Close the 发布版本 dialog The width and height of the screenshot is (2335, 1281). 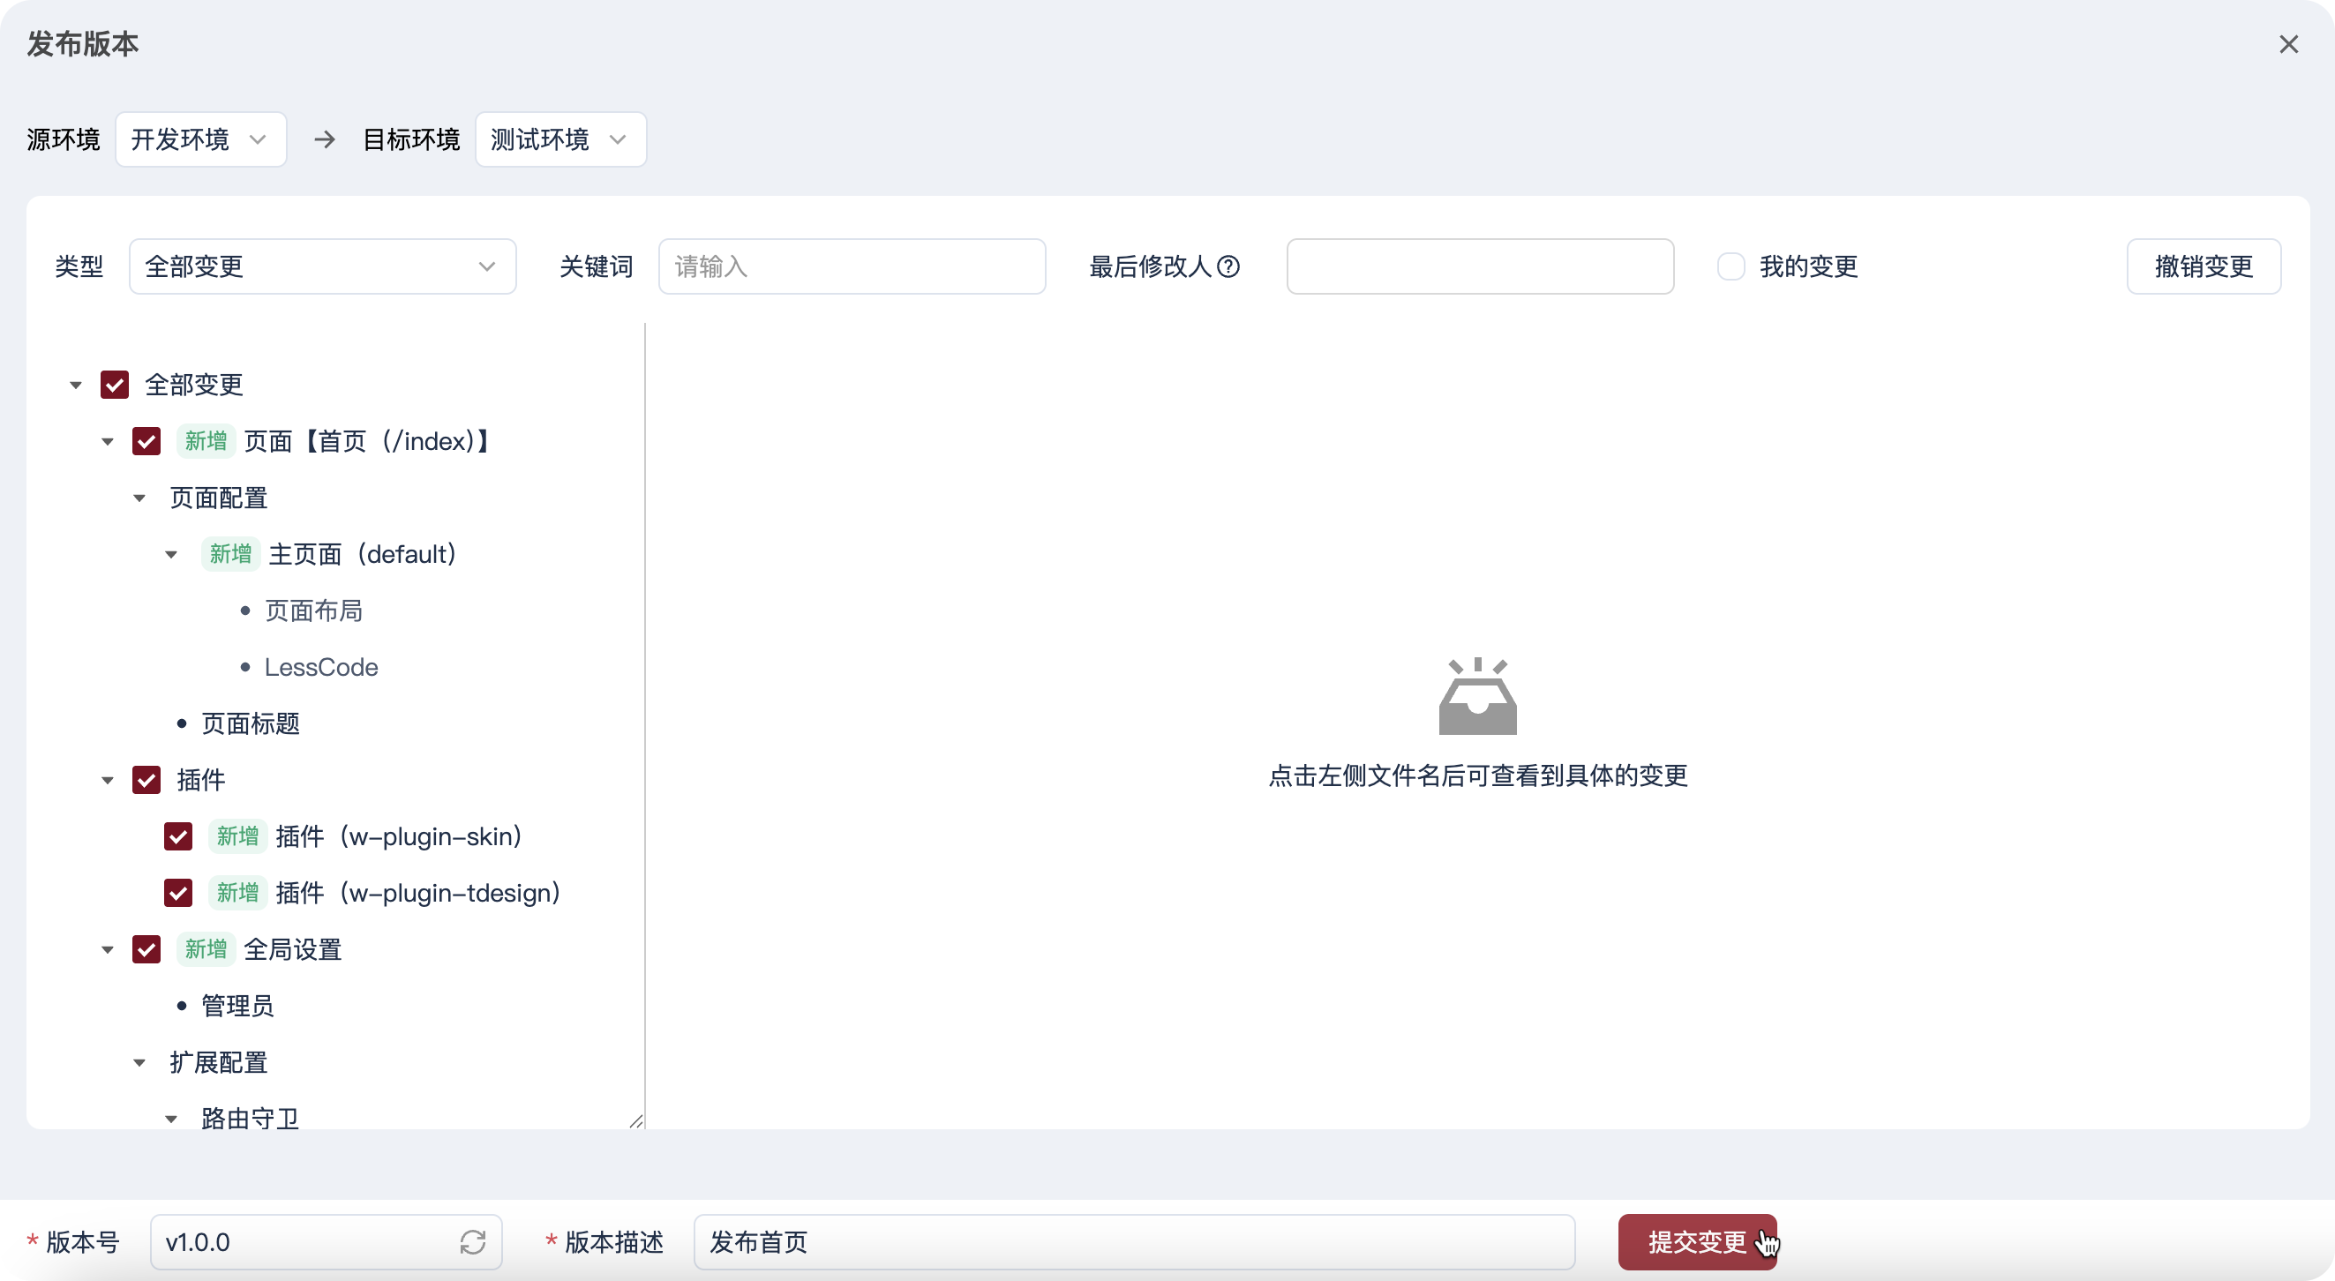[2288, 44]
